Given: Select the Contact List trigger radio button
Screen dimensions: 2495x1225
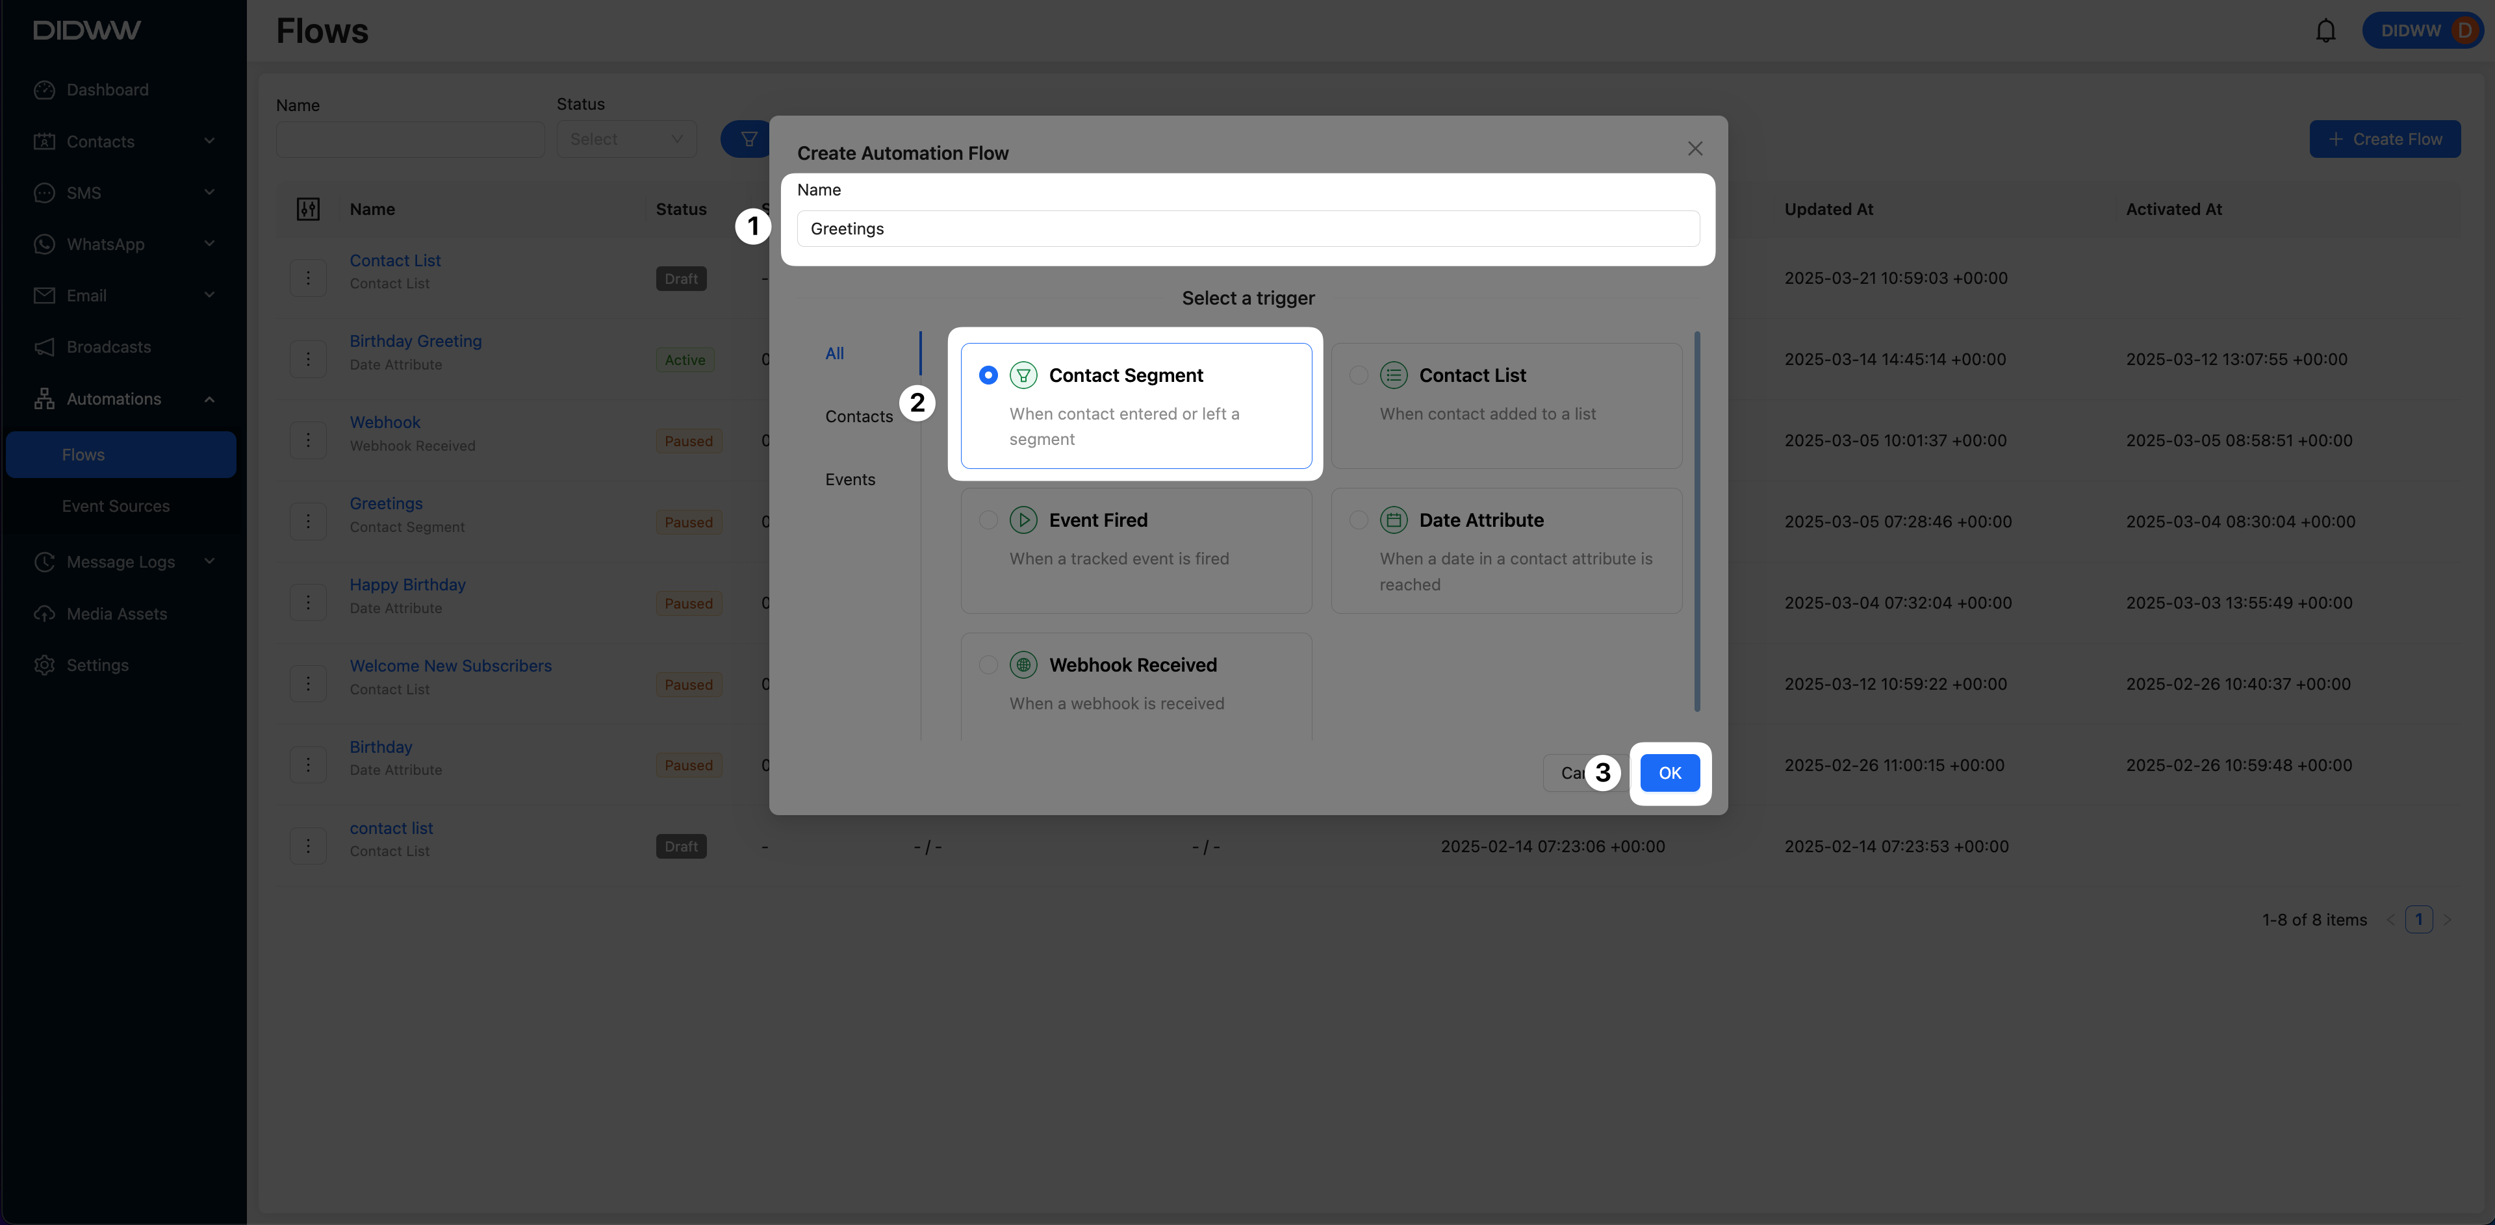Looking at the screenshot, I should coord(1358,375).
